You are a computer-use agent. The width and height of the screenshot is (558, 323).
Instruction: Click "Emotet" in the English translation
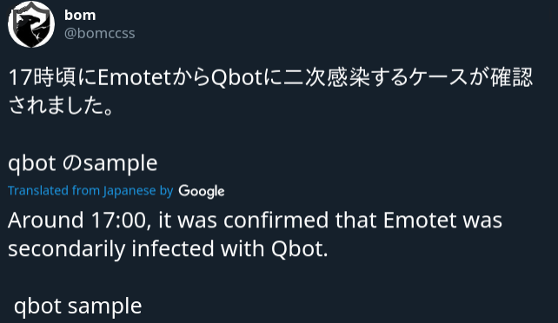coord(420,220)
